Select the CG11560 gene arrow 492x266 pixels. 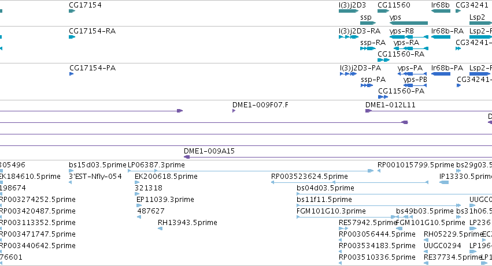click(x=383, y=11)
